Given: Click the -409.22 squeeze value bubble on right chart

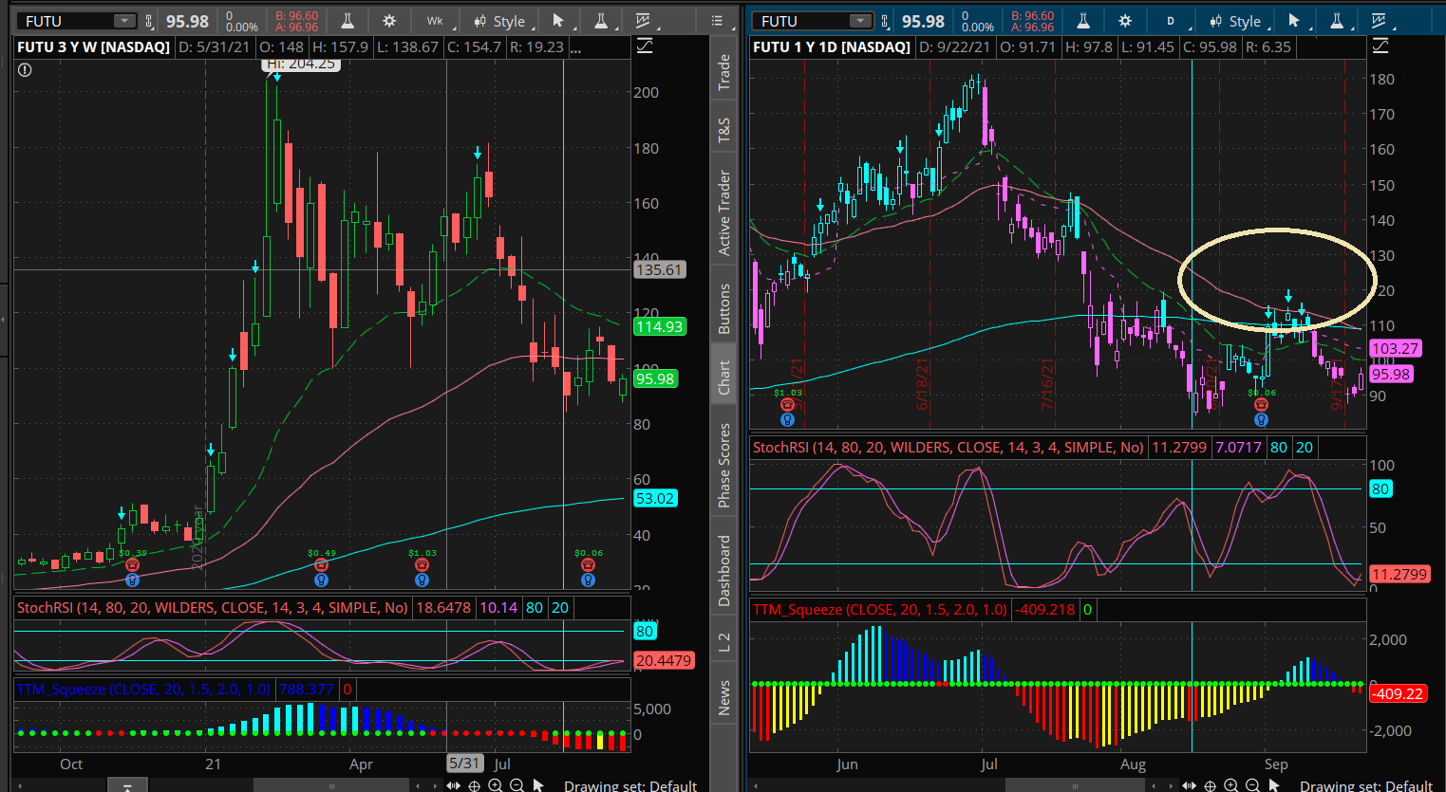Looking at the screenshot, I should click(1397, 693).
